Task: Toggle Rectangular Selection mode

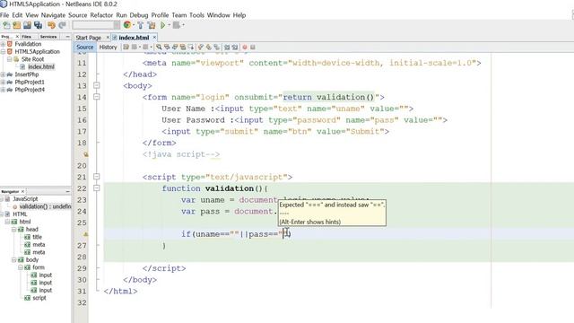Action: point(190,47)
